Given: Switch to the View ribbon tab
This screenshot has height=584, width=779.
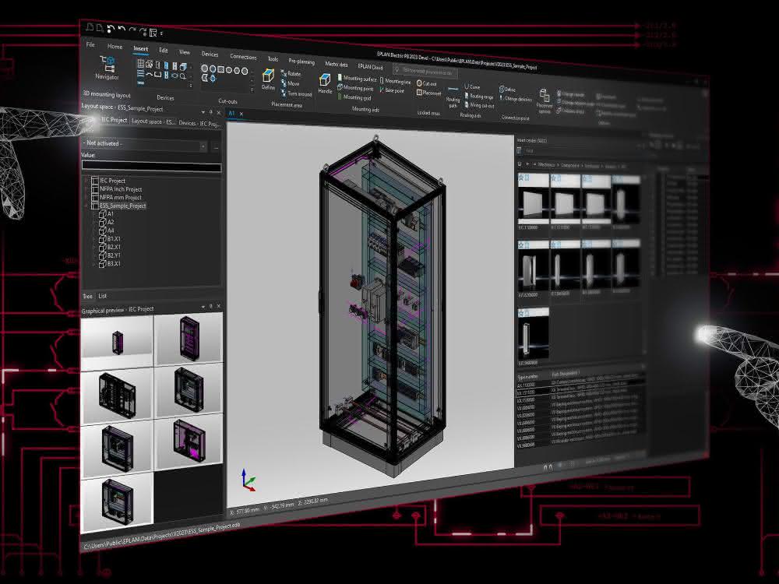Looking at the screenshot, I should click(x=185, y=52).
